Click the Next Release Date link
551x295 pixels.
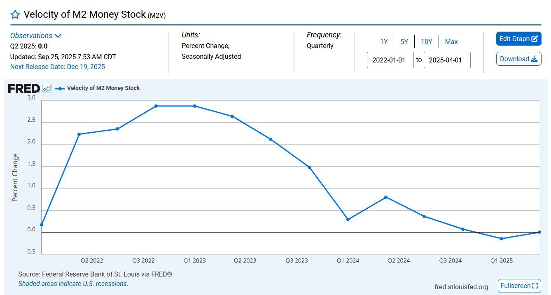point(58,67)
